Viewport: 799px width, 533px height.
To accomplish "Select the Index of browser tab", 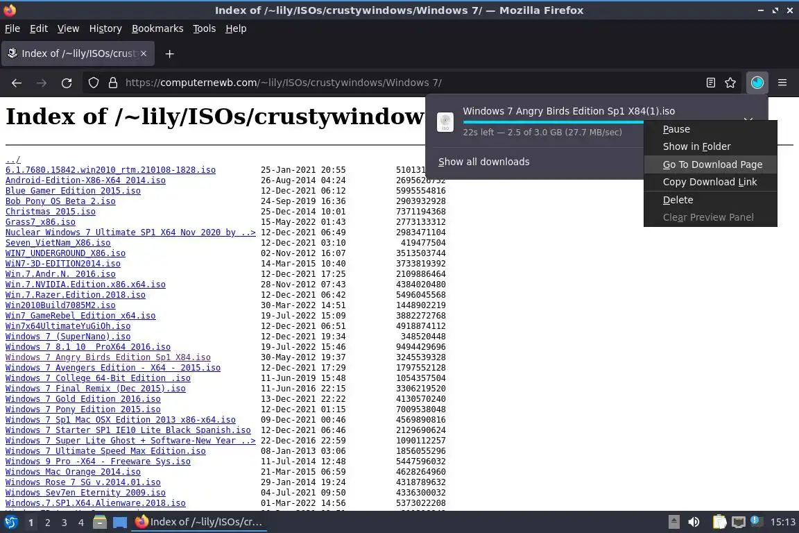I will coord(78,53).
